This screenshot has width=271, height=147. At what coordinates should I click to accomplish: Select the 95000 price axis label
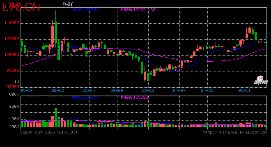[x=13, y=71]
